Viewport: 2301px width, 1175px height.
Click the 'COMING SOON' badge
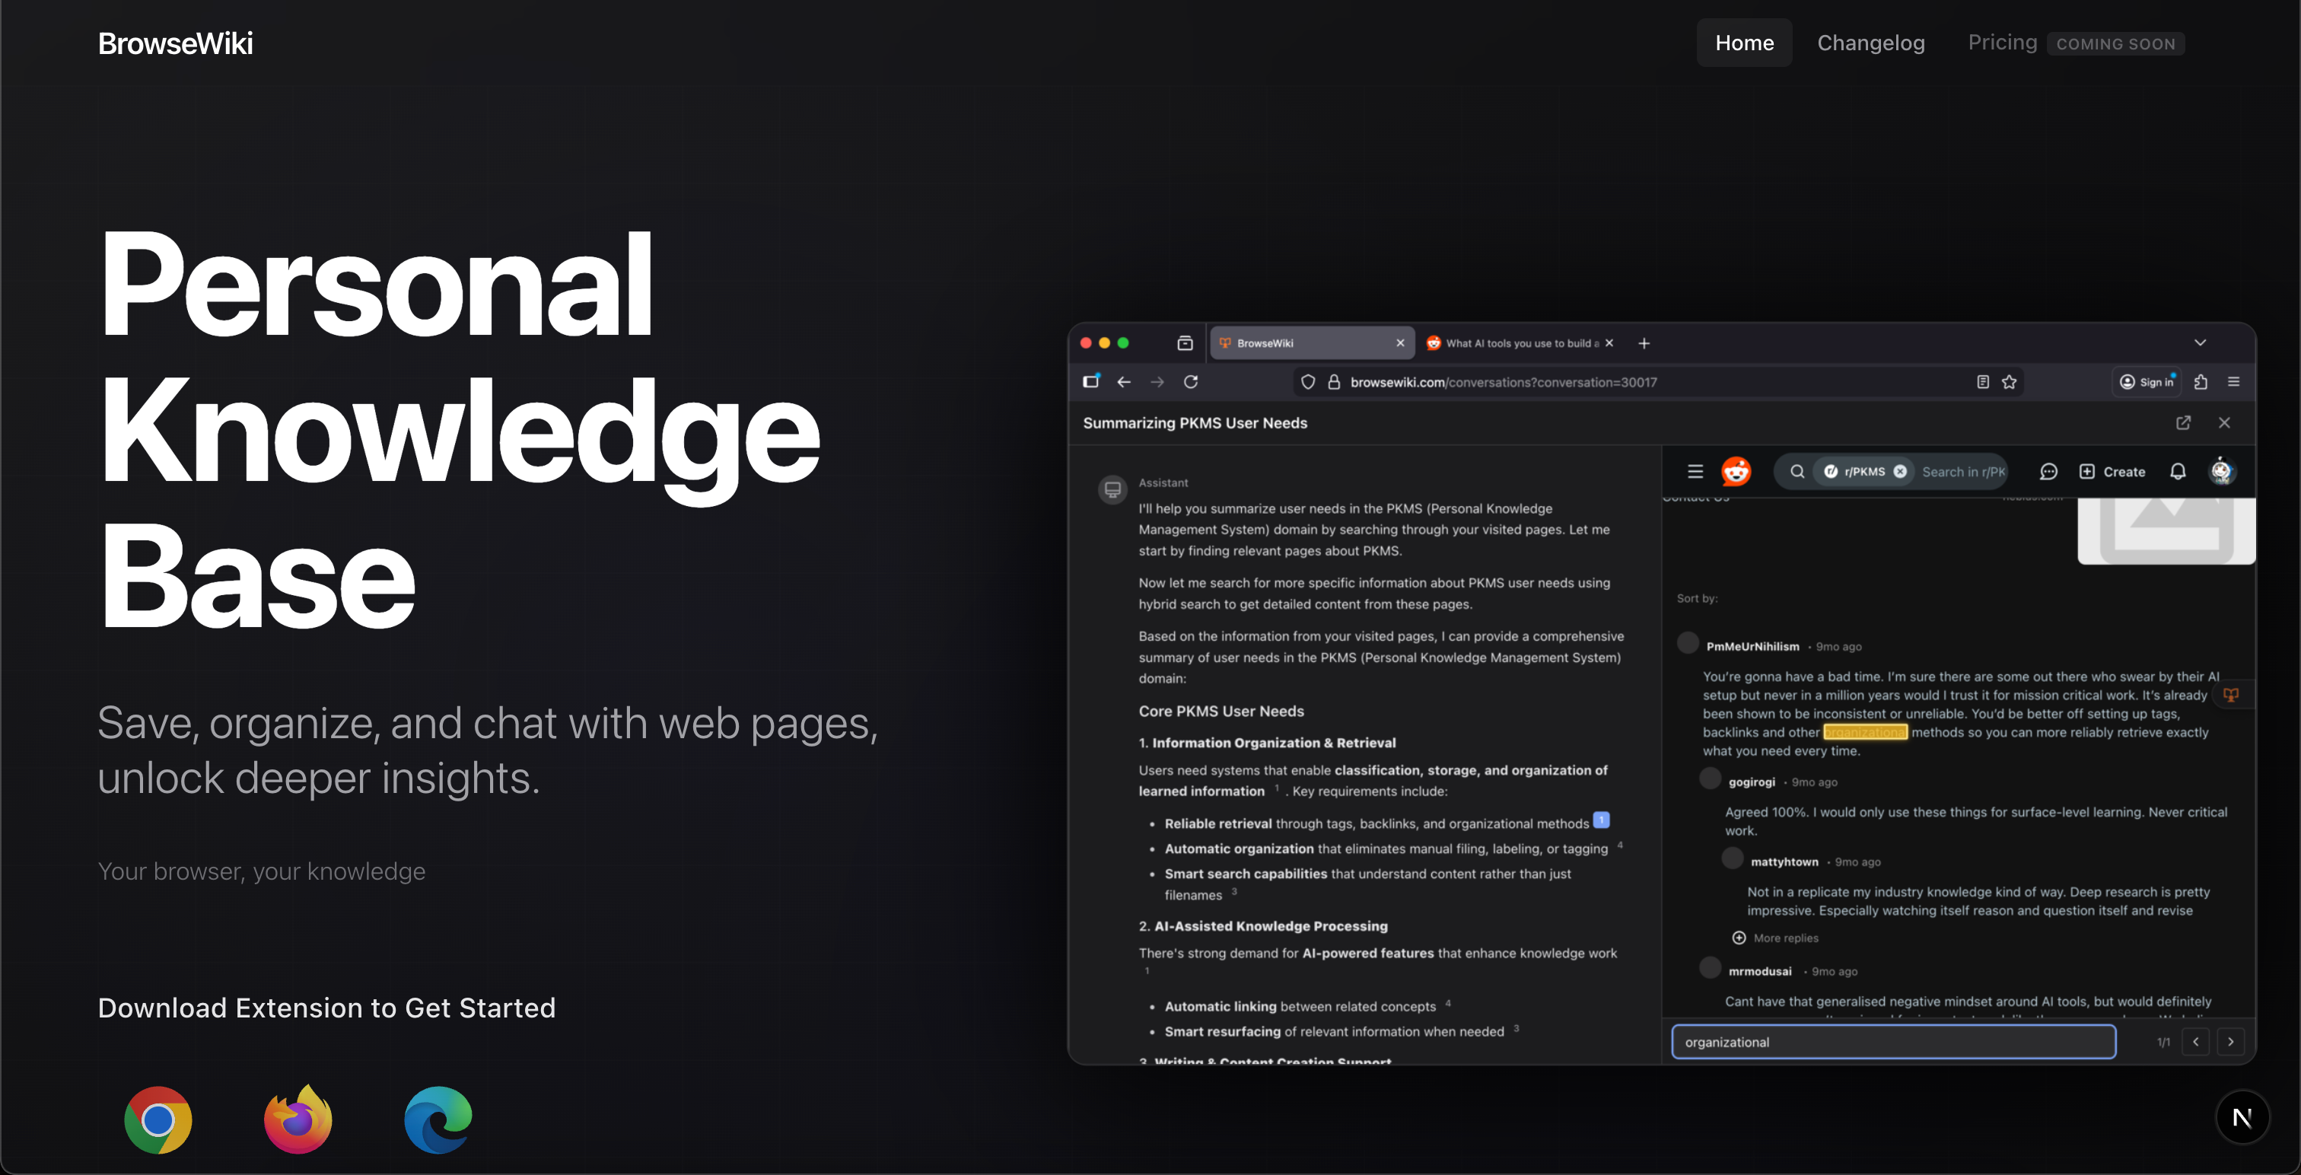pos(2116,44)
